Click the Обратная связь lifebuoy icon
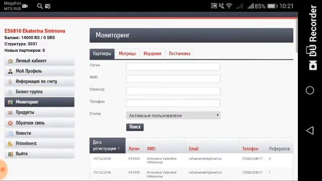322x181 pixels. 10,123
